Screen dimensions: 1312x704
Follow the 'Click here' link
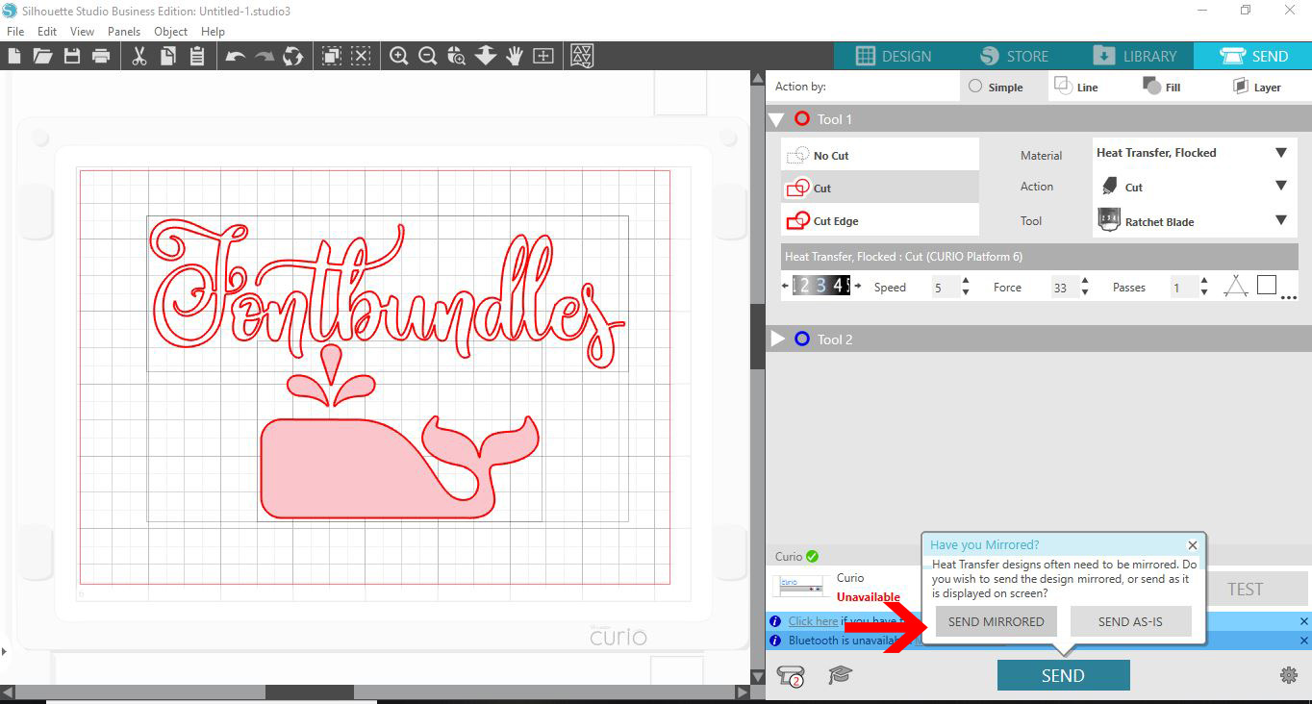(813, 621)
